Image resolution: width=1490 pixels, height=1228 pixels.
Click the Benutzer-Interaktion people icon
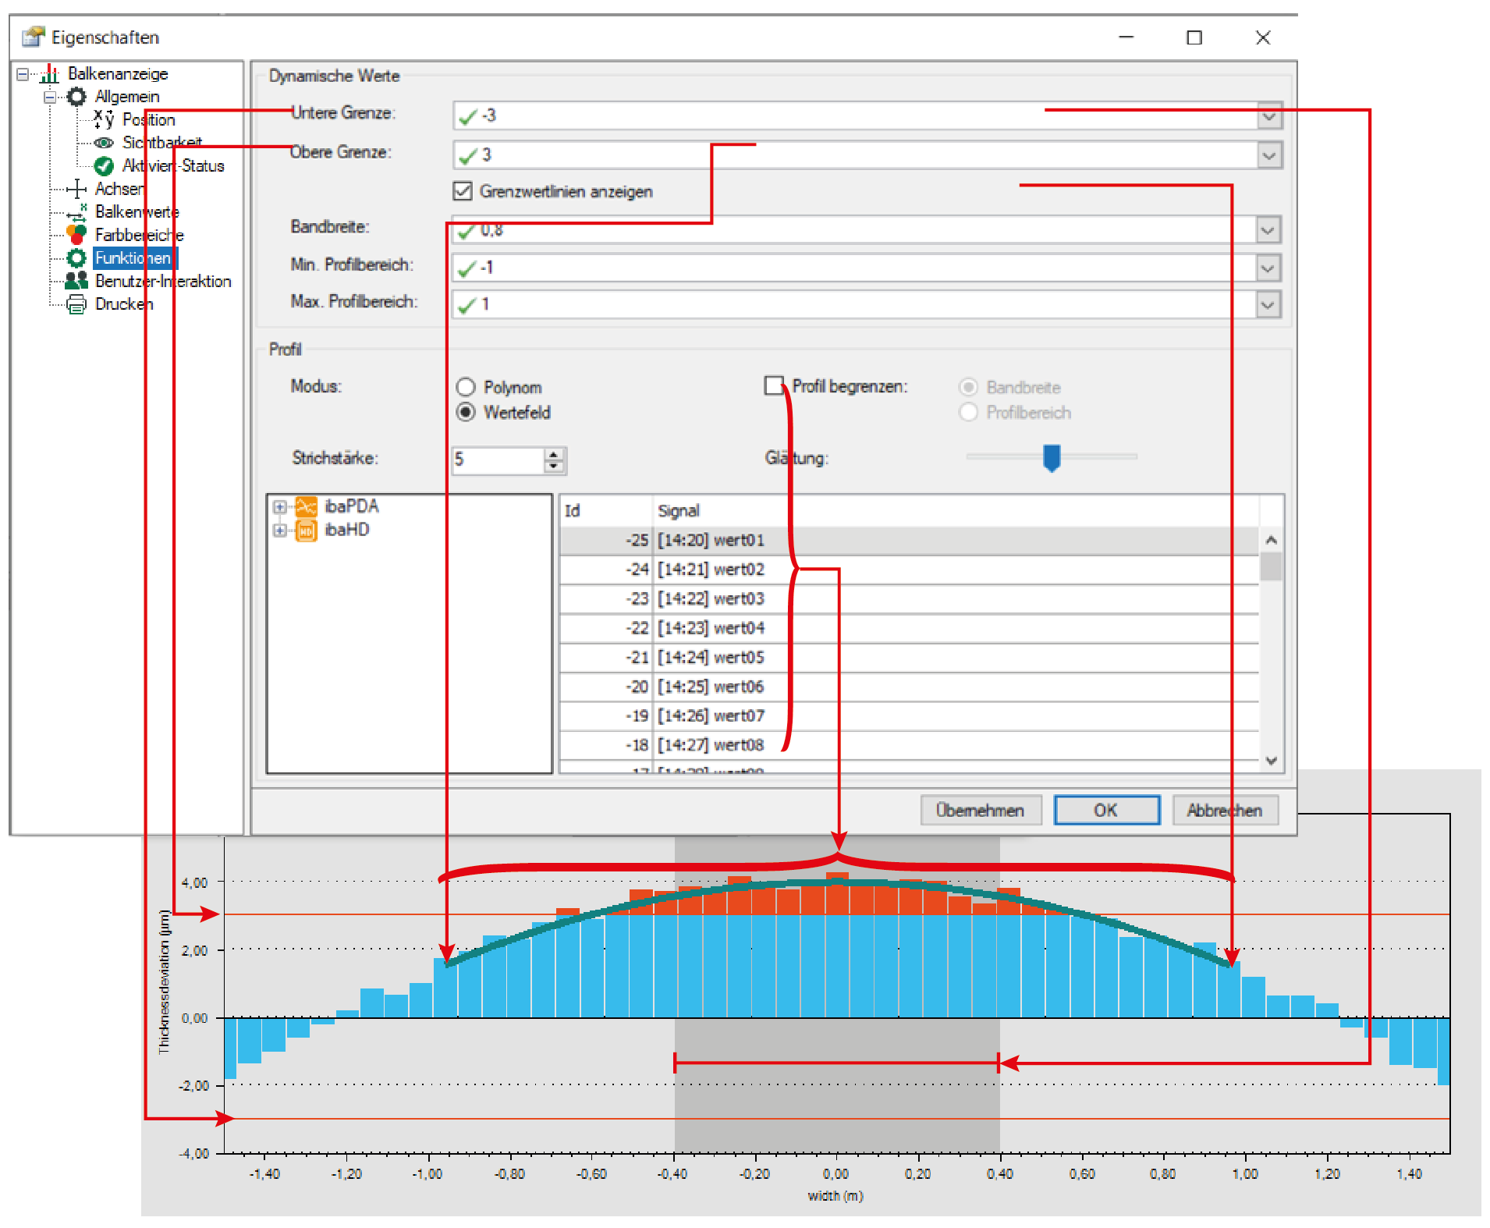tap(76, 281)
